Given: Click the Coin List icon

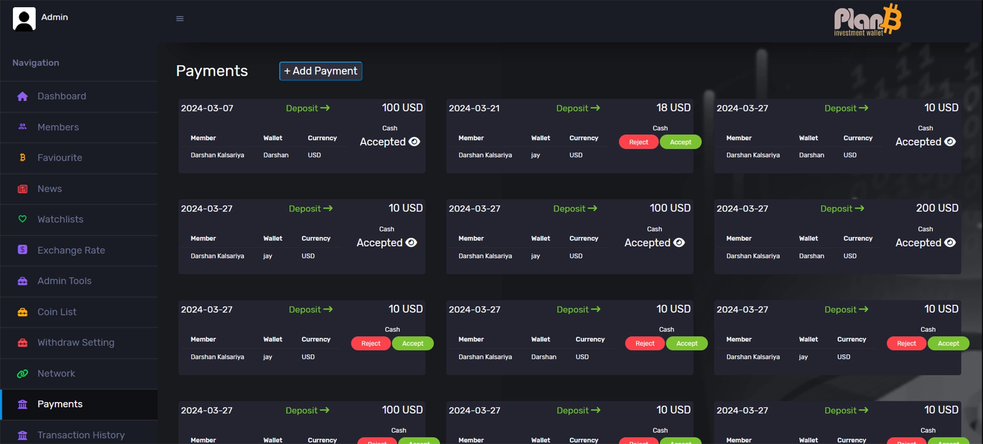Looking at the screenshot, I should [x=22, y=312].
